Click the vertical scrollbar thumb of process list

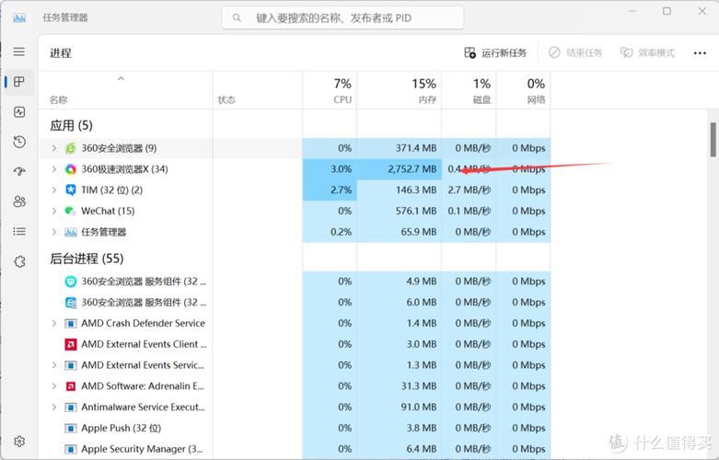[x=713, y=140]
